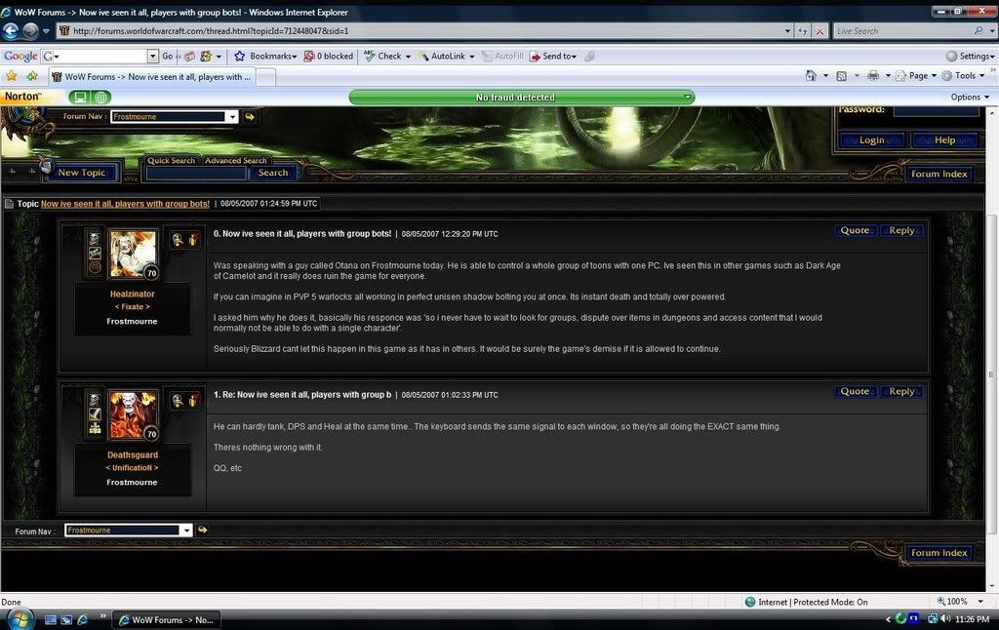Click the Help button
Image resolution: width=999 pixels, height=630 pixels.
point(944,140)
